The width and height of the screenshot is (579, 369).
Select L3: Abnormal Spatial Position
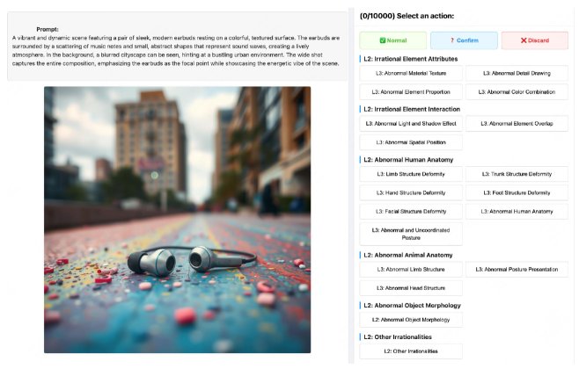[x=411, y=142]
